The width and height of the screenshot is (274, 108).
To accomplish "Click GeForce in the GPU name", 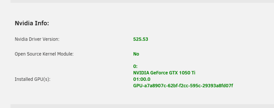I will pos(159,73).
